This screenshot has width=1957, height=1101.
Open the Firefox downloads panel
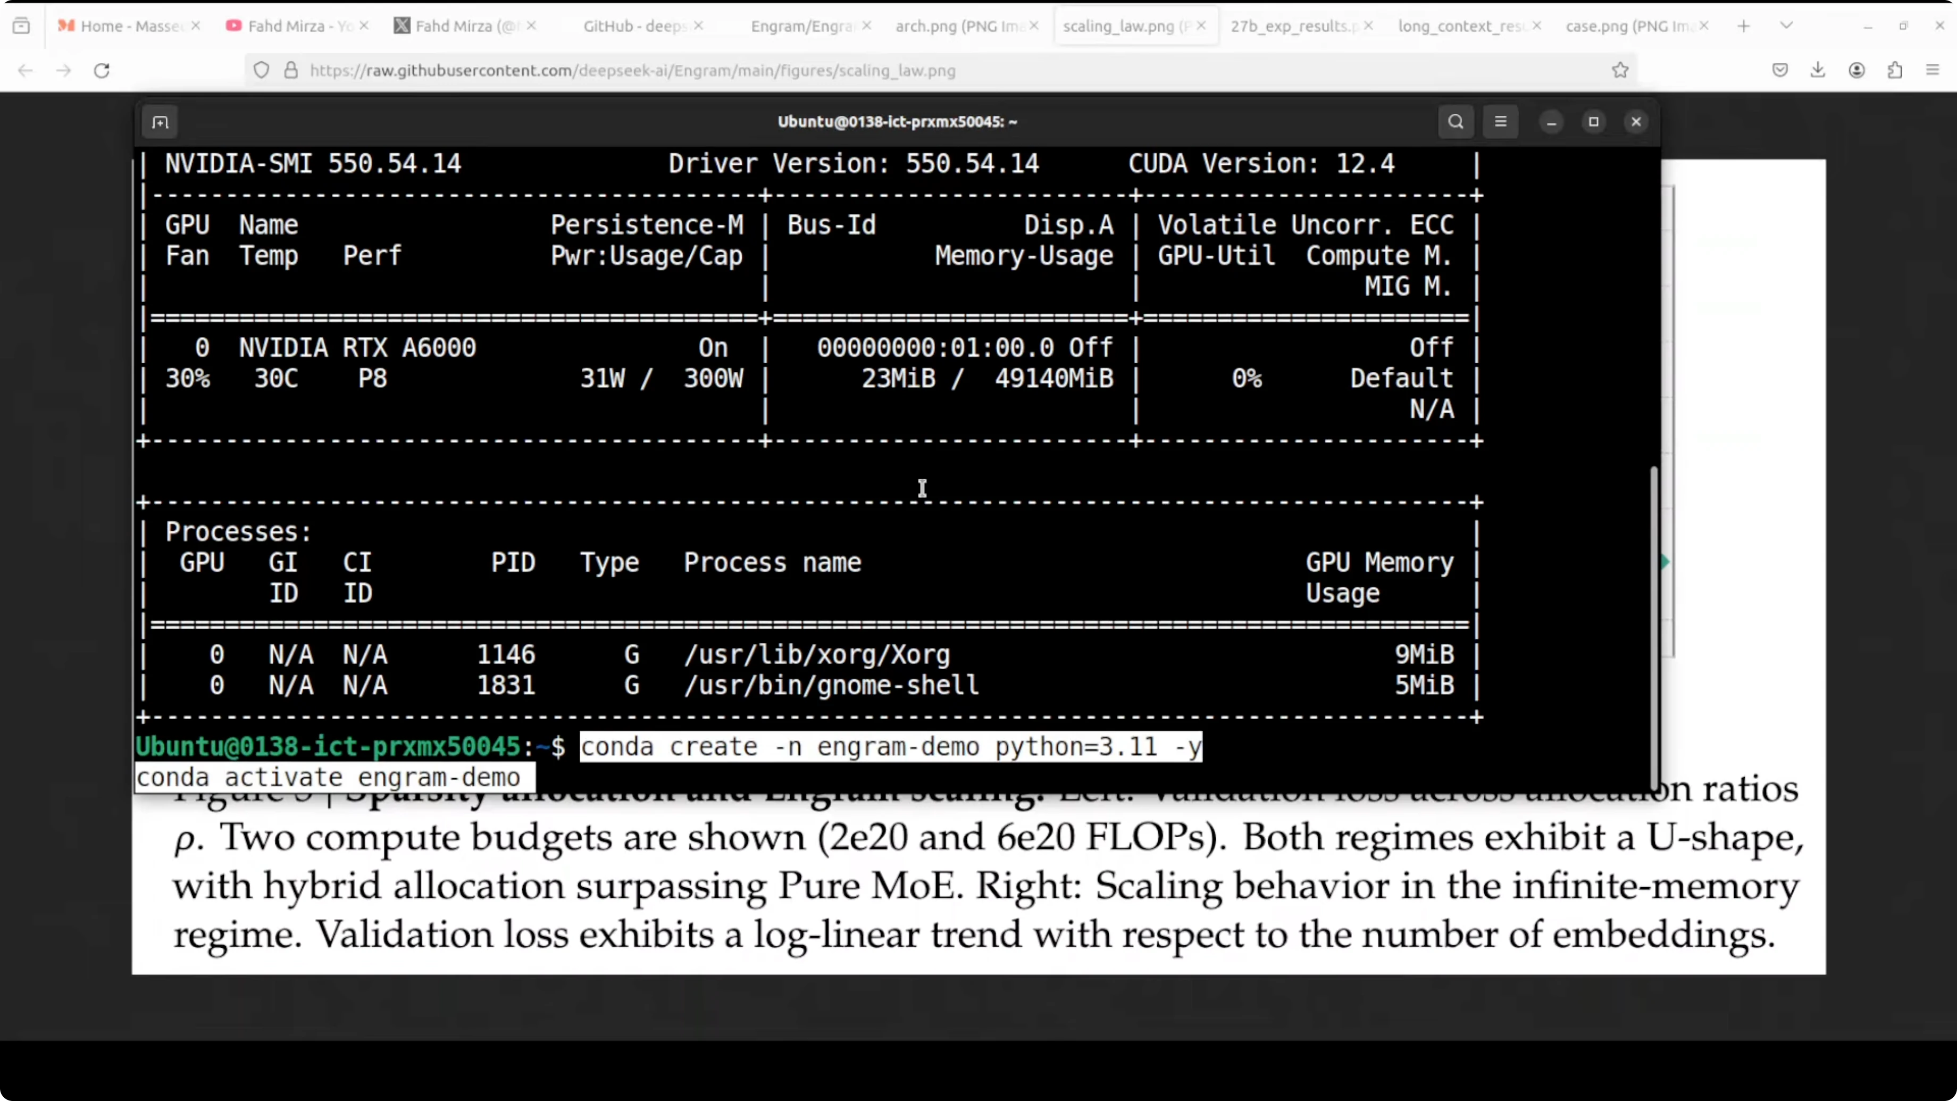[1818, 71]
